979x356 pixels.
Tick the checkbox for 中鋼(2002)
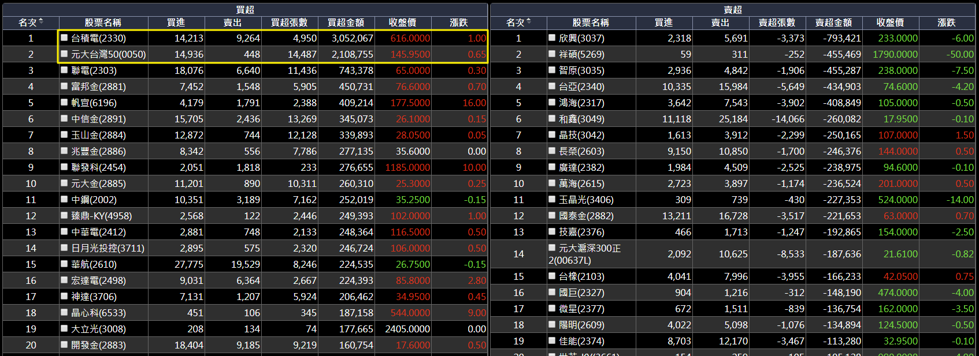point(65,199)
